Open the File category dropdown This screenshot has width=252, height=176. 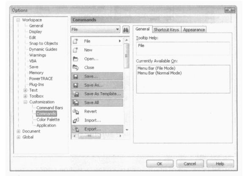click(95, 30)
